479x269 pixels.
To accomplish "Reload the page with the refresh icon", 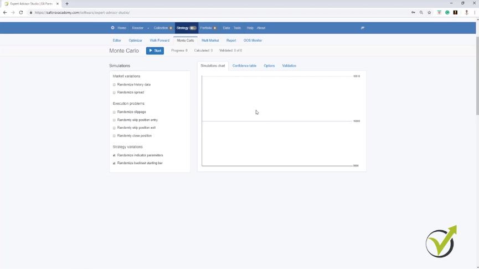I will click(x=21, y=12).
